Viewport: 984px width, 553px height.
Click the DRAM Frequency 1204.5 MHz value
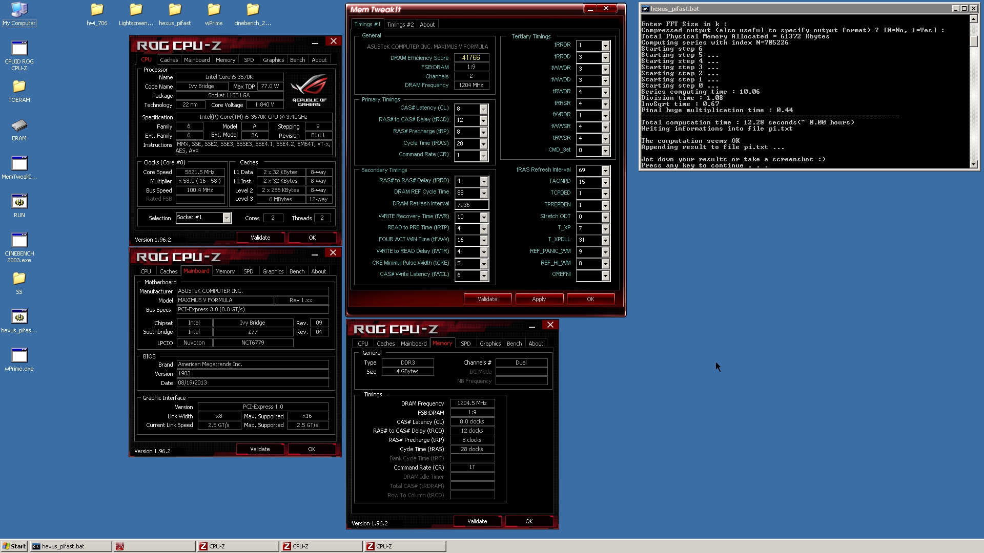point(472,403)
